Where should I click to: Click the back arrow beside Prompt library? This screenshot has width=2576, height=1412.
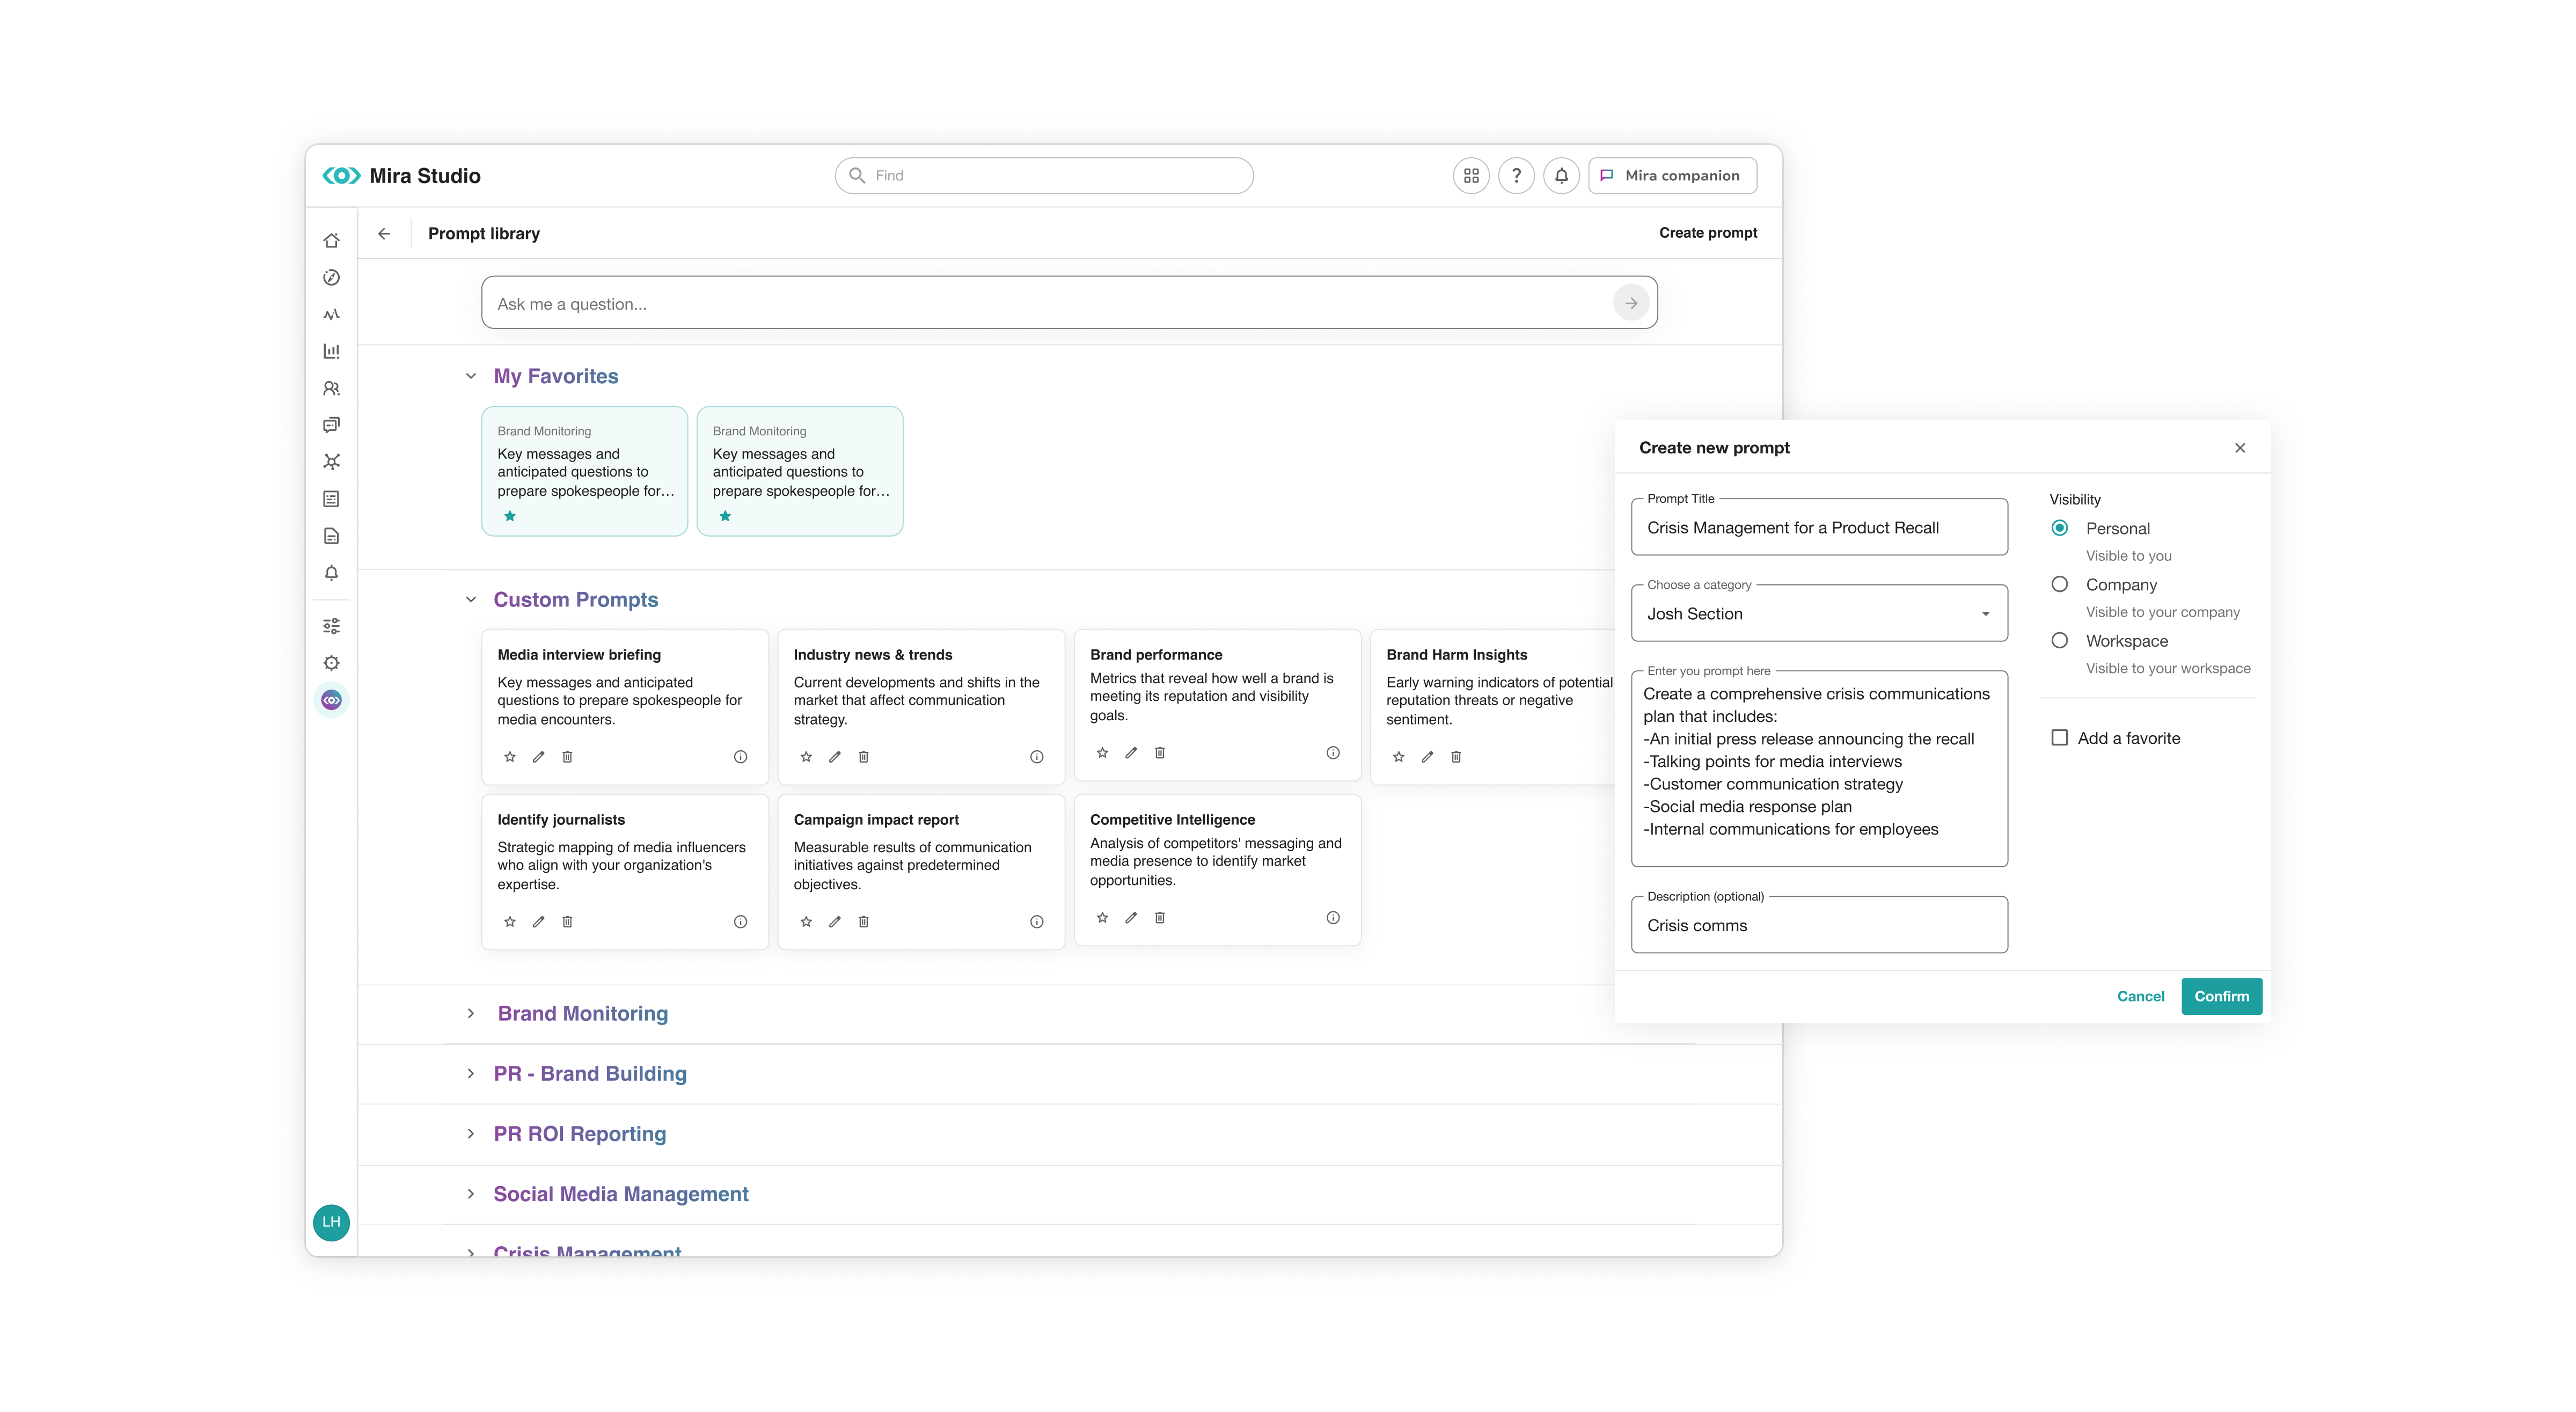click(384, 233)
